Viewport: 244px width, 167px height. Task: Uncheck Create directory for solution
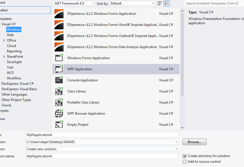pos(184,156)
